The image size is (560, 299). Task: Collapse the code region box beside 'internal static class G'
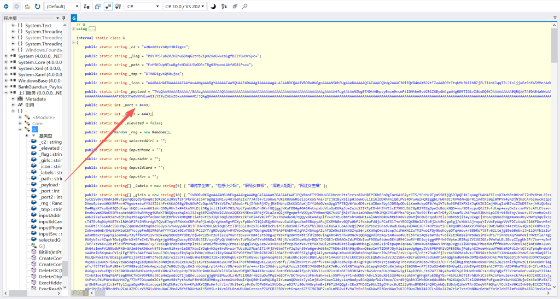click(x=74, y=42)
